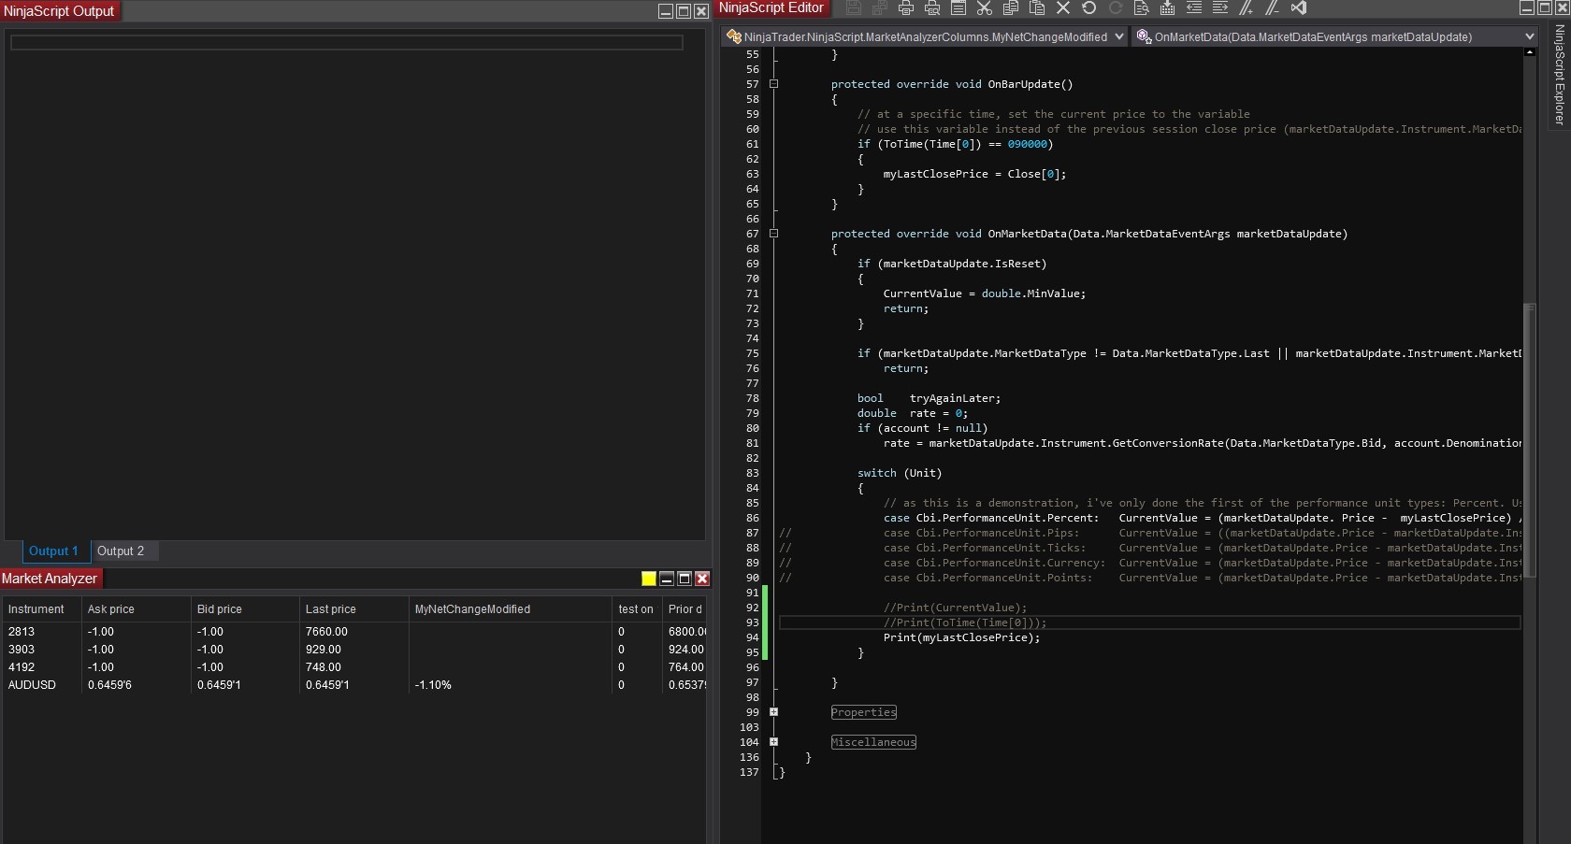Click the Comment selection icon
The height and width of the screenshot is (844, 1571).
(x=1246, y=8)
